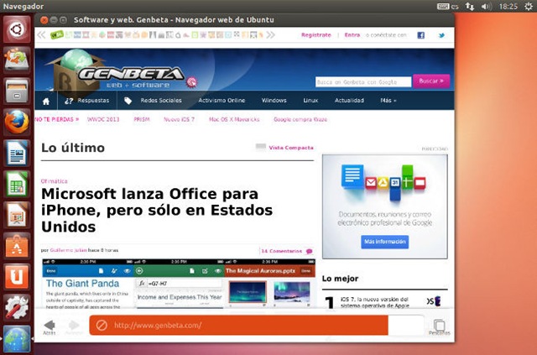Image resolution: width=537 pixels, height=355 pixels.
Task: Click the orange address bar URL
Action: 158,325
